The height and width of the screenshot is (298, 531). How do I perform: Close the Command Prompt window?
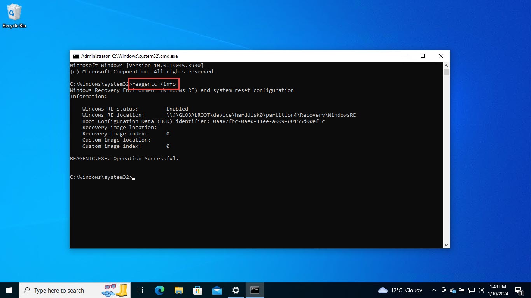tap(441, 56)
